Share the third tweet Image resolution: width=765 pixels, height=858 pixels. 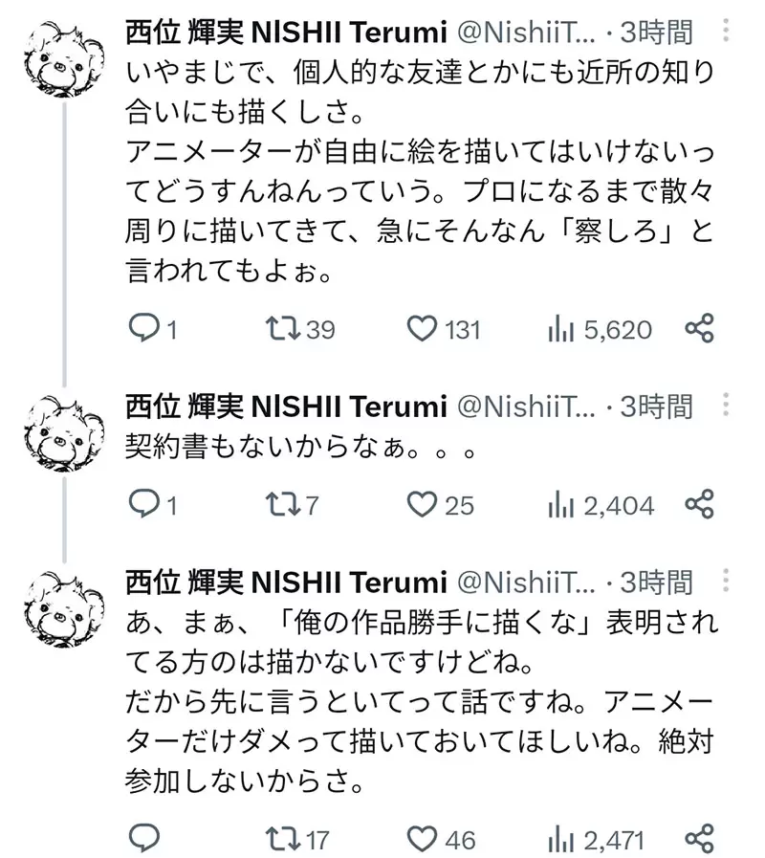click(x=700, y=839)
